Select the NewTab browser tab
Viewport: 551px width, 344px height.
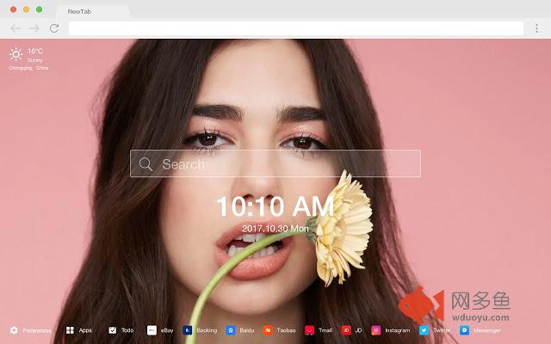tap(93, 11)
